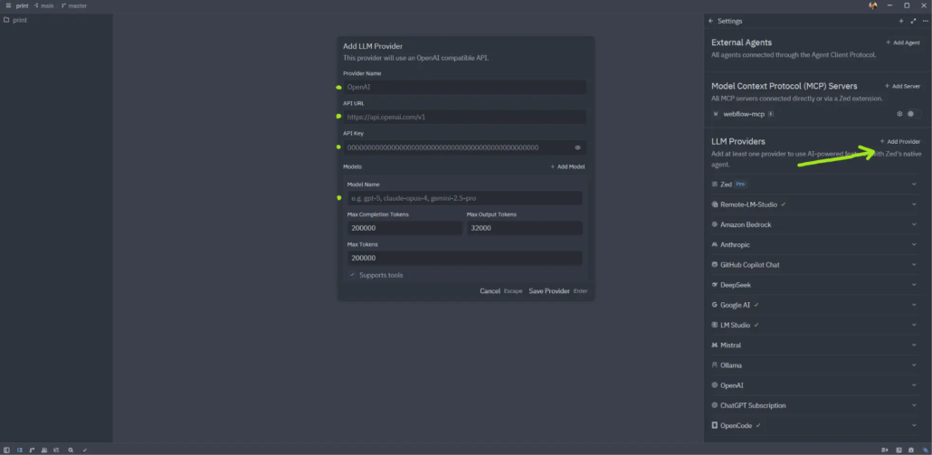Click Add Provider button

tap(900, 141)
